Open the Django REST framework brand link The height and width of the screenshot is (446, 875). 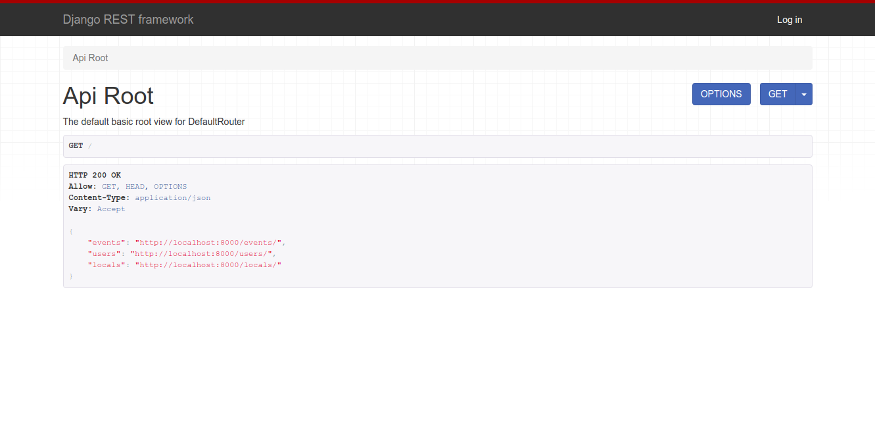coord(128,20)
